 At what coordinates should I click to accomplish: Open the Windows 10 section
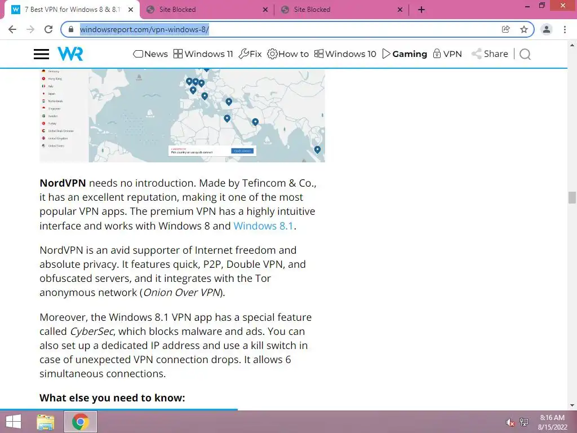345,54
